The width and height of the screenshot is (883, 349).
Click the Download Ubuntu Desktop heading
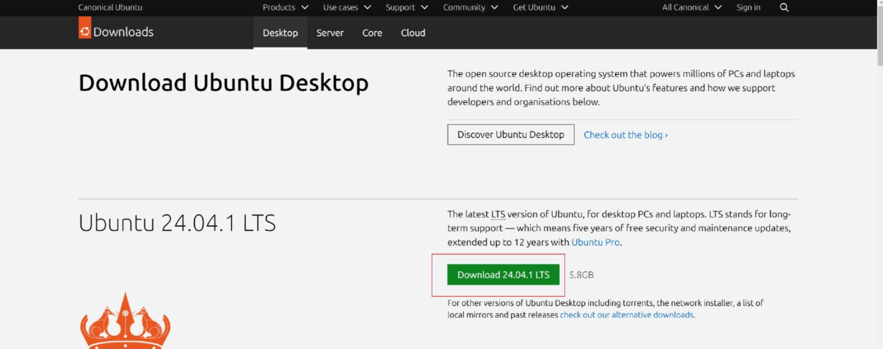pos(223,83)
